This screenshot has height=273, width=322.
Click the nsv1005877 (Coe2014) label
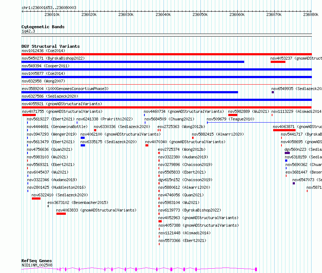(43, 73)
